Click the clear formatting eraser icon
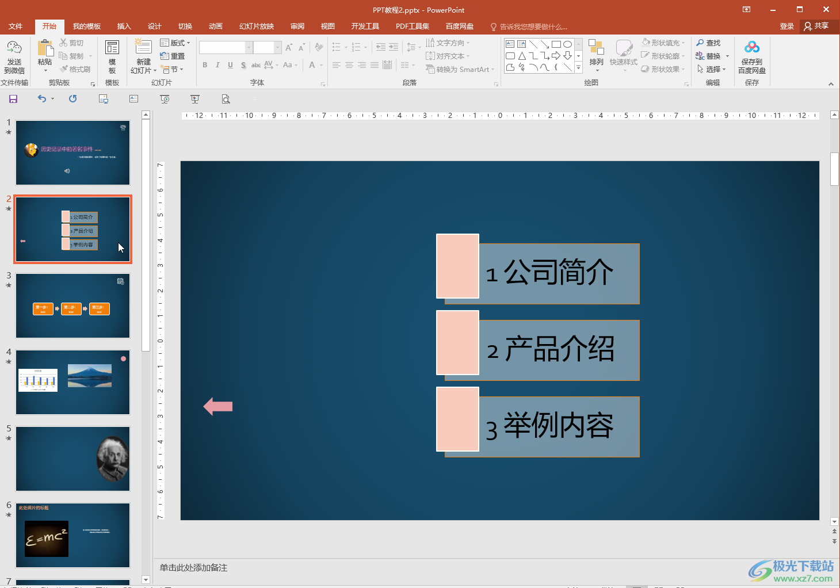This screenshot has width=840, height=588. point(319,47)
